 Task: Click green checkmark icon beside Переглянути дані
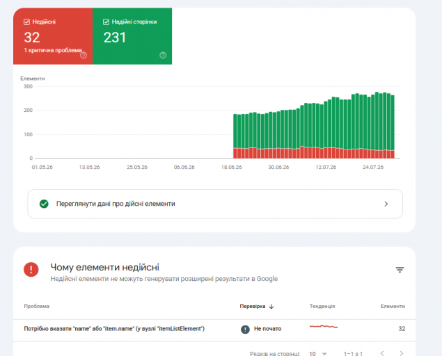coord(44,204)
